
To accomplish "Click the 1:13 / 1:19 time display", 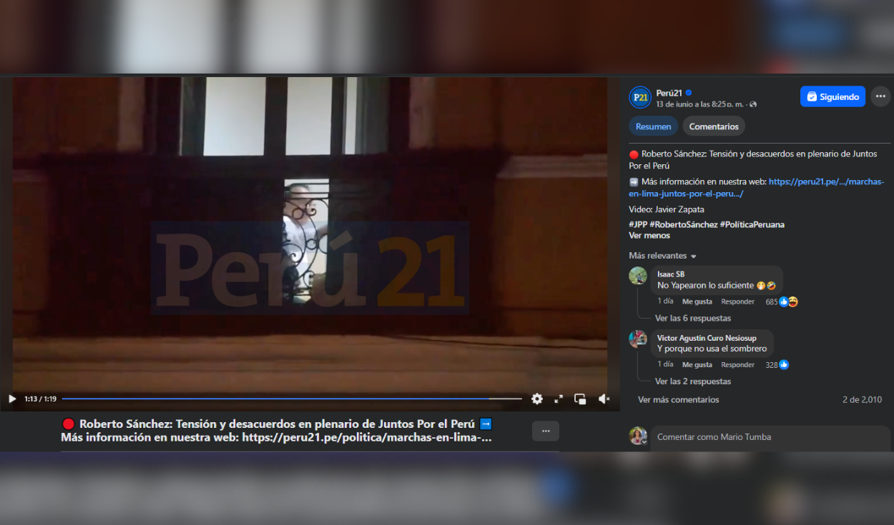I will pos(40,399).
